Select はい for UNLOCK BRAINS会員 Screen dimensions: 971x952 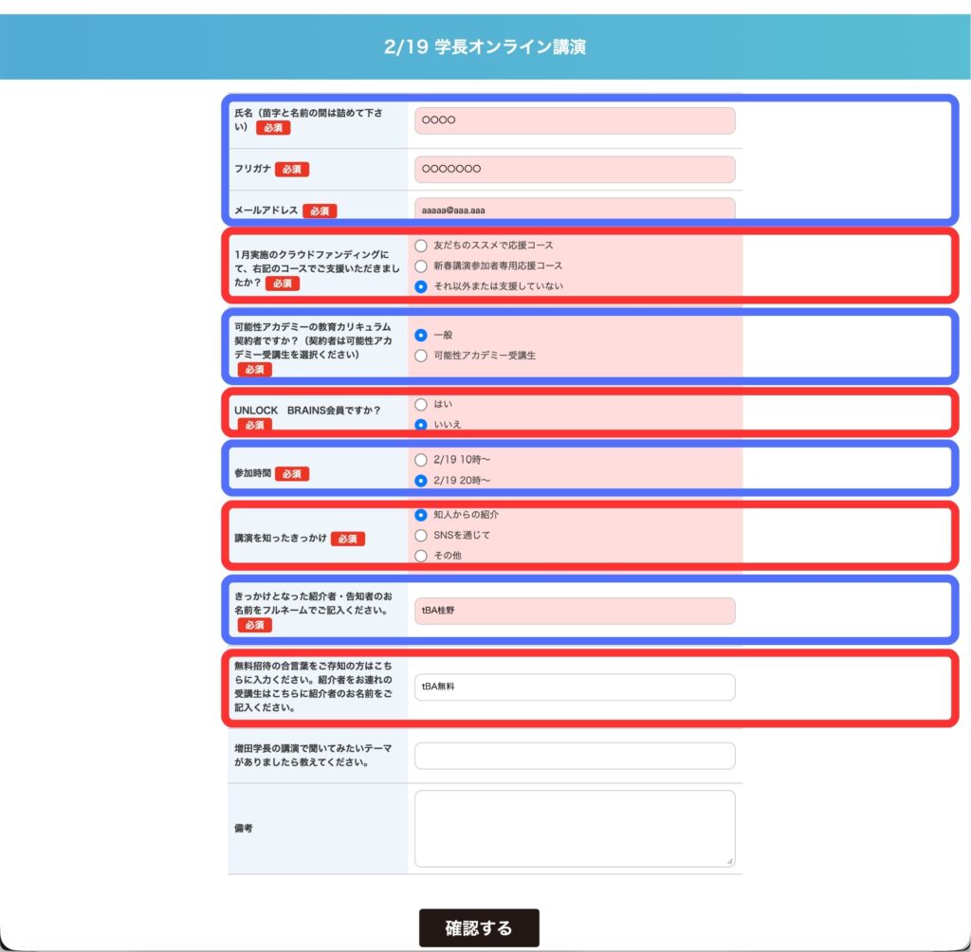pyautogui.click(x=422, y=405)
